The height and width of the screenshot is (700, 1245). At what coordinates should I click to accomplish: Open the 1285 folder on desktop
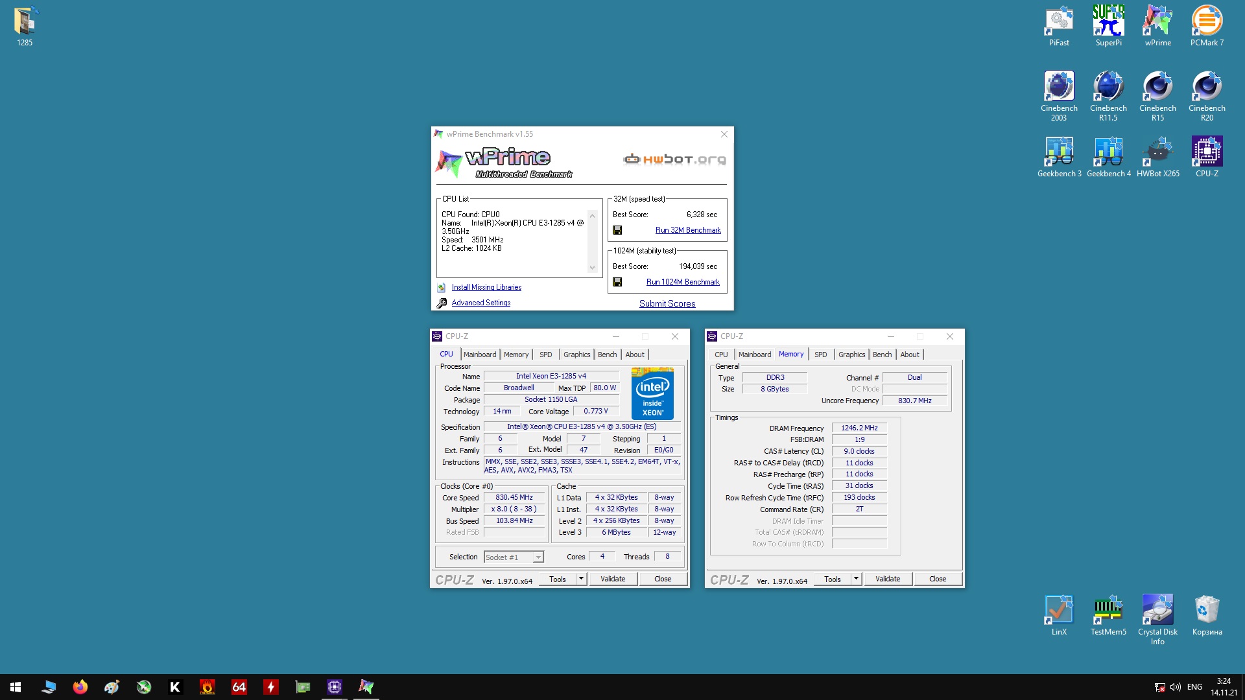click(25, 26)
